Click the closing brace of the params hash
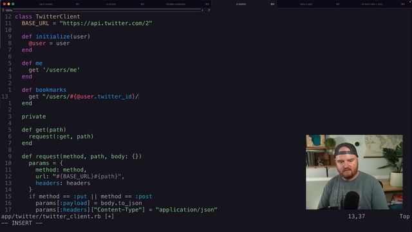Image resolution: width=412 pixels, height=232 pixels. pos(30,189)
